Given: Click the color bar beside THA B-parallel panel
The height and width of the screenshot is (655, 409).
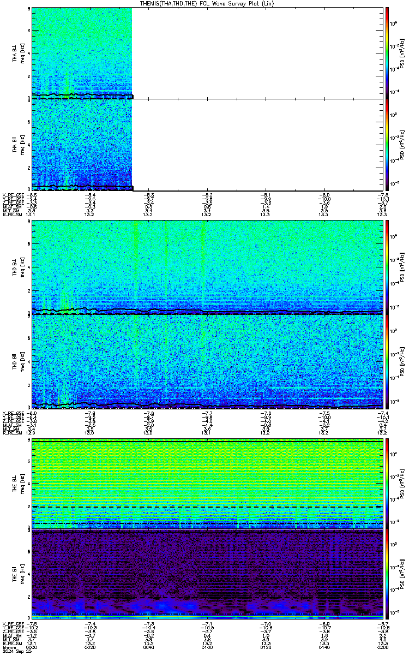Looking at the screenshot, I should click(387, 145).
